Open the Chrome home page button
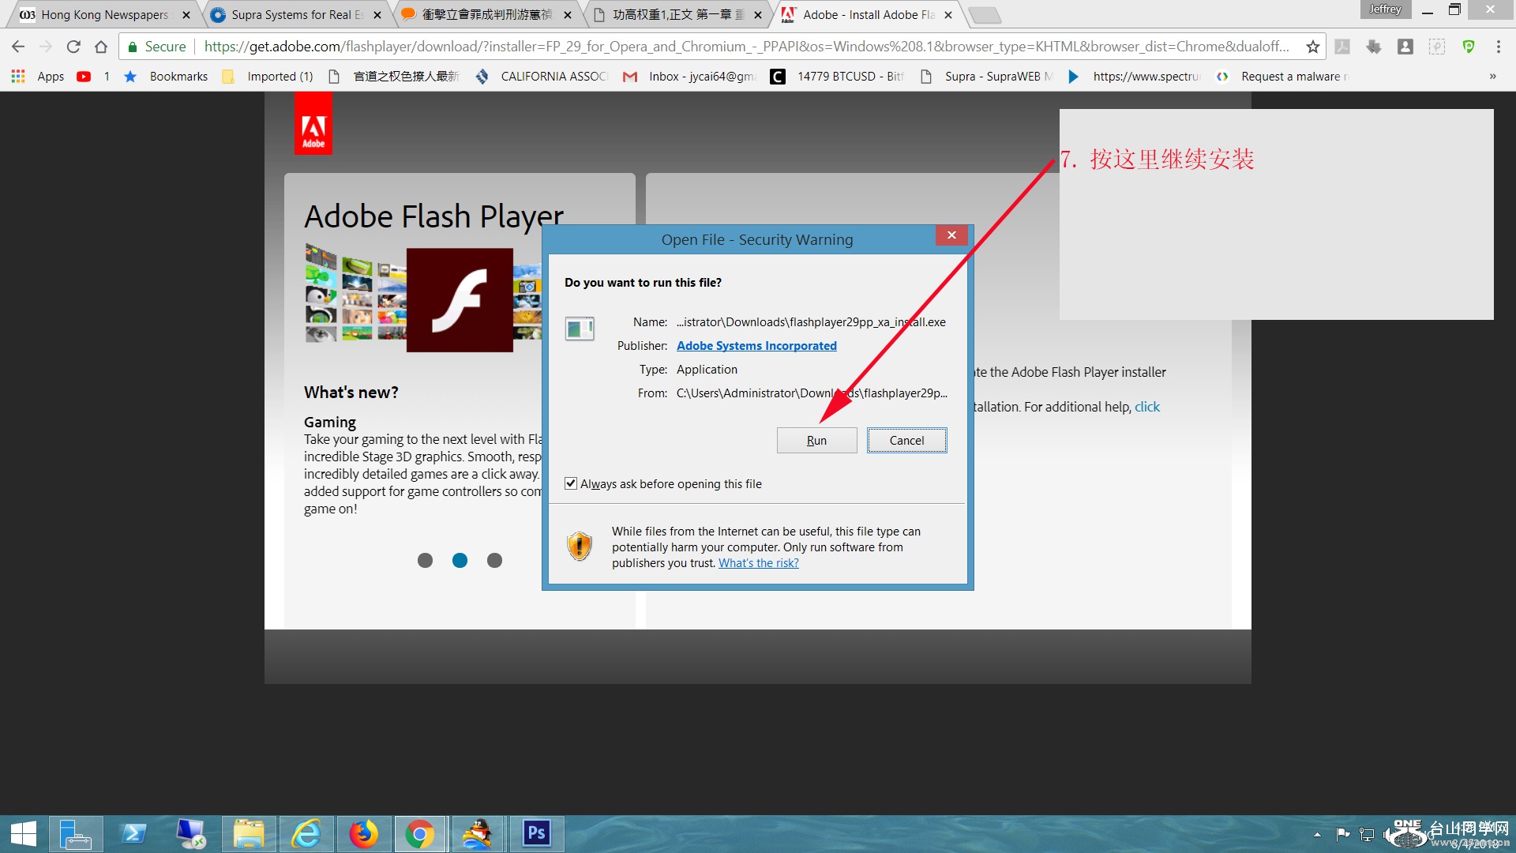1516x853 pixels. tap(101, 47)
